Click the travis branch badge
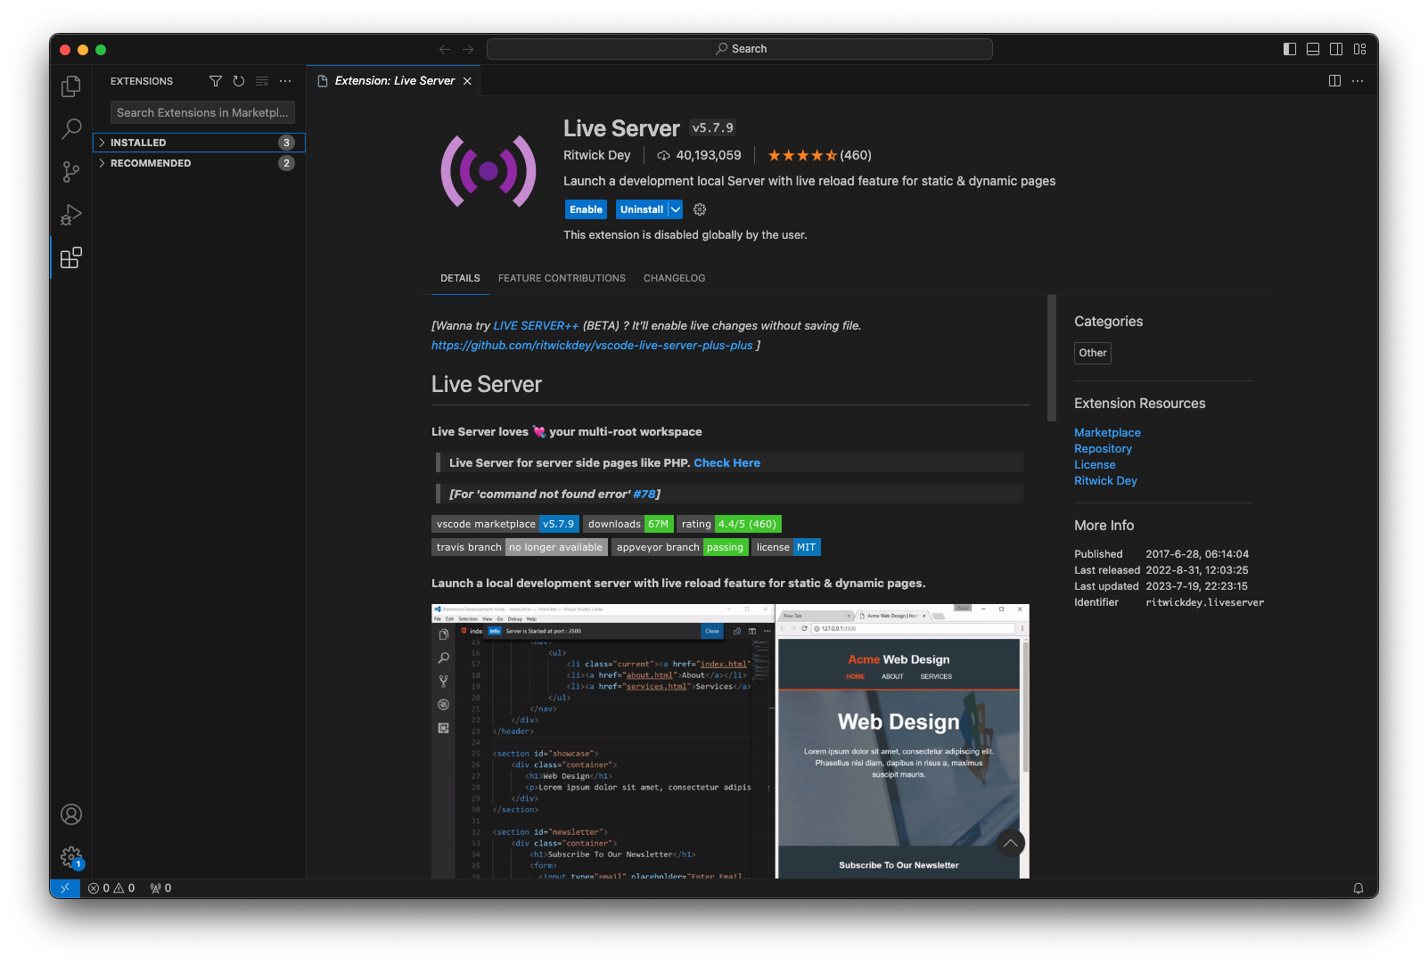This screenshot has width=1428, height=964. click(x=520, y=547)
